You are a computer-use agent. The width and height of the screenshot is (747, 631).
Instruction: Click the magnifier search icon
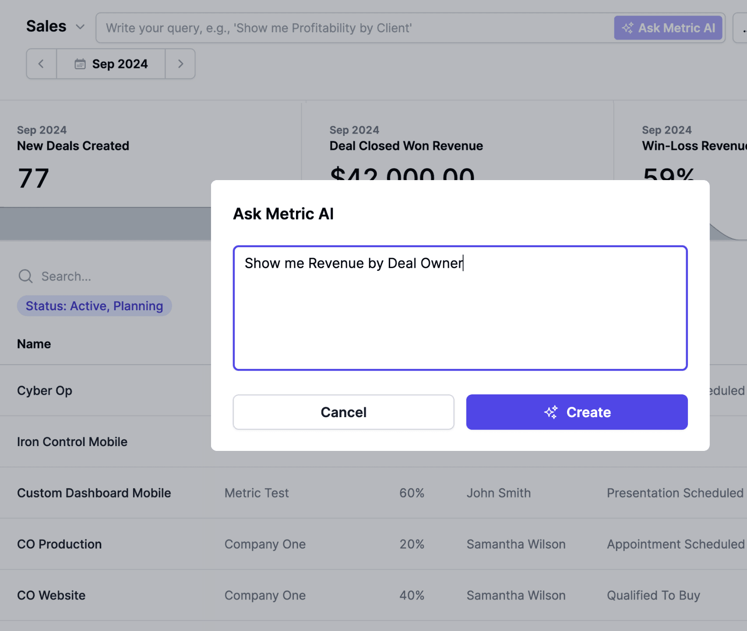[x=25, y=276]
